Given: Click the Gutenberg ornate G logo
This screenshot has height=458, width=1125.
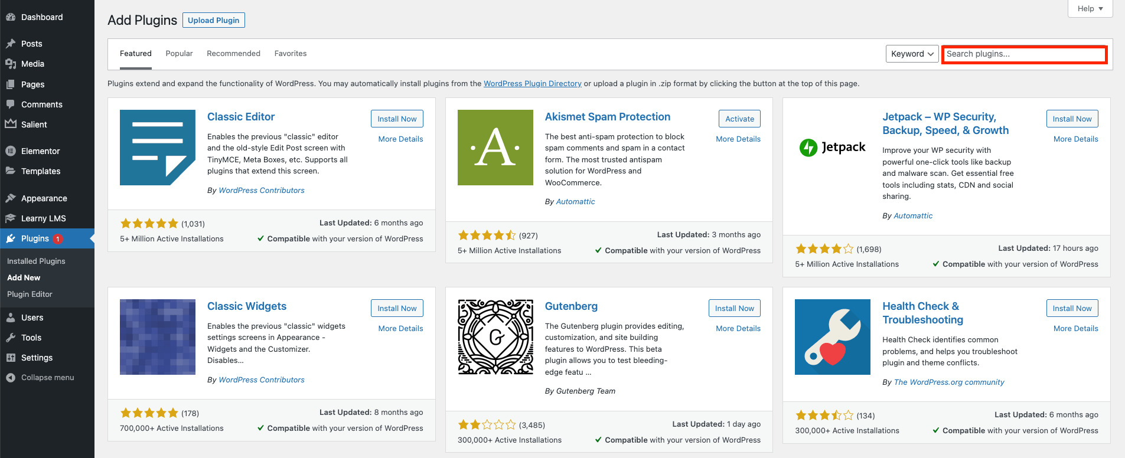Looking at the screenshot, I should 495,337.
